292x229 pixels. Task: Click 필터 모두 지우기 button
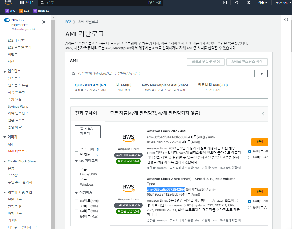click(x=88, y=131)
